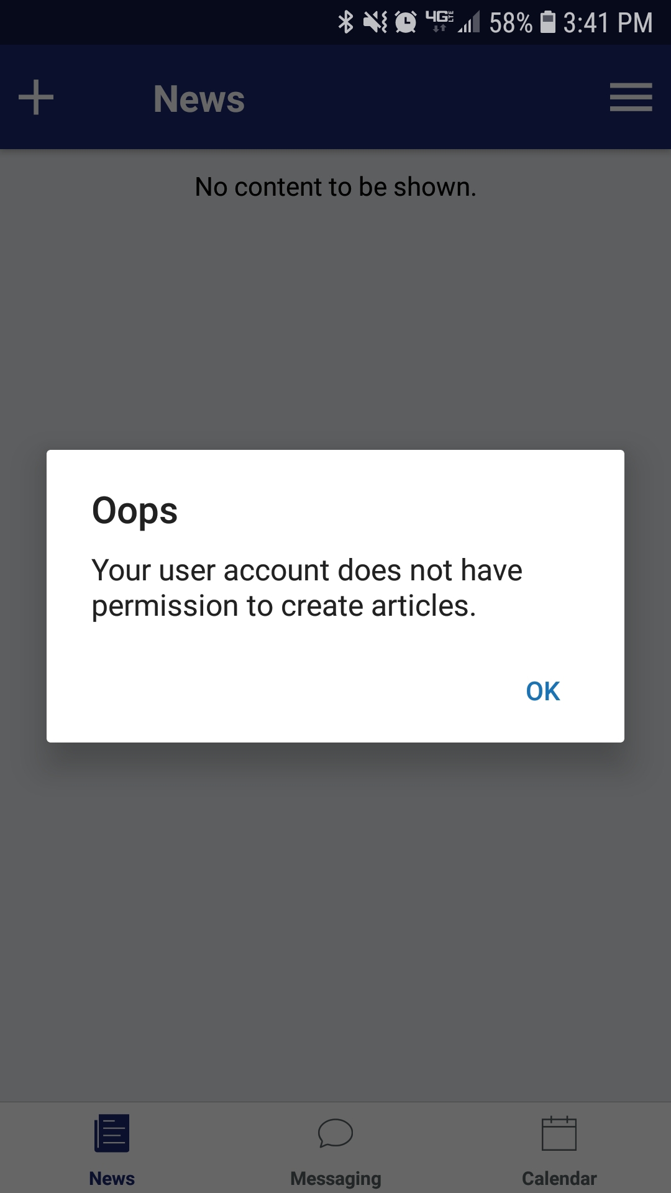
Task: Open the Calendar icon in bottom bar
Action: point(559,1133)
